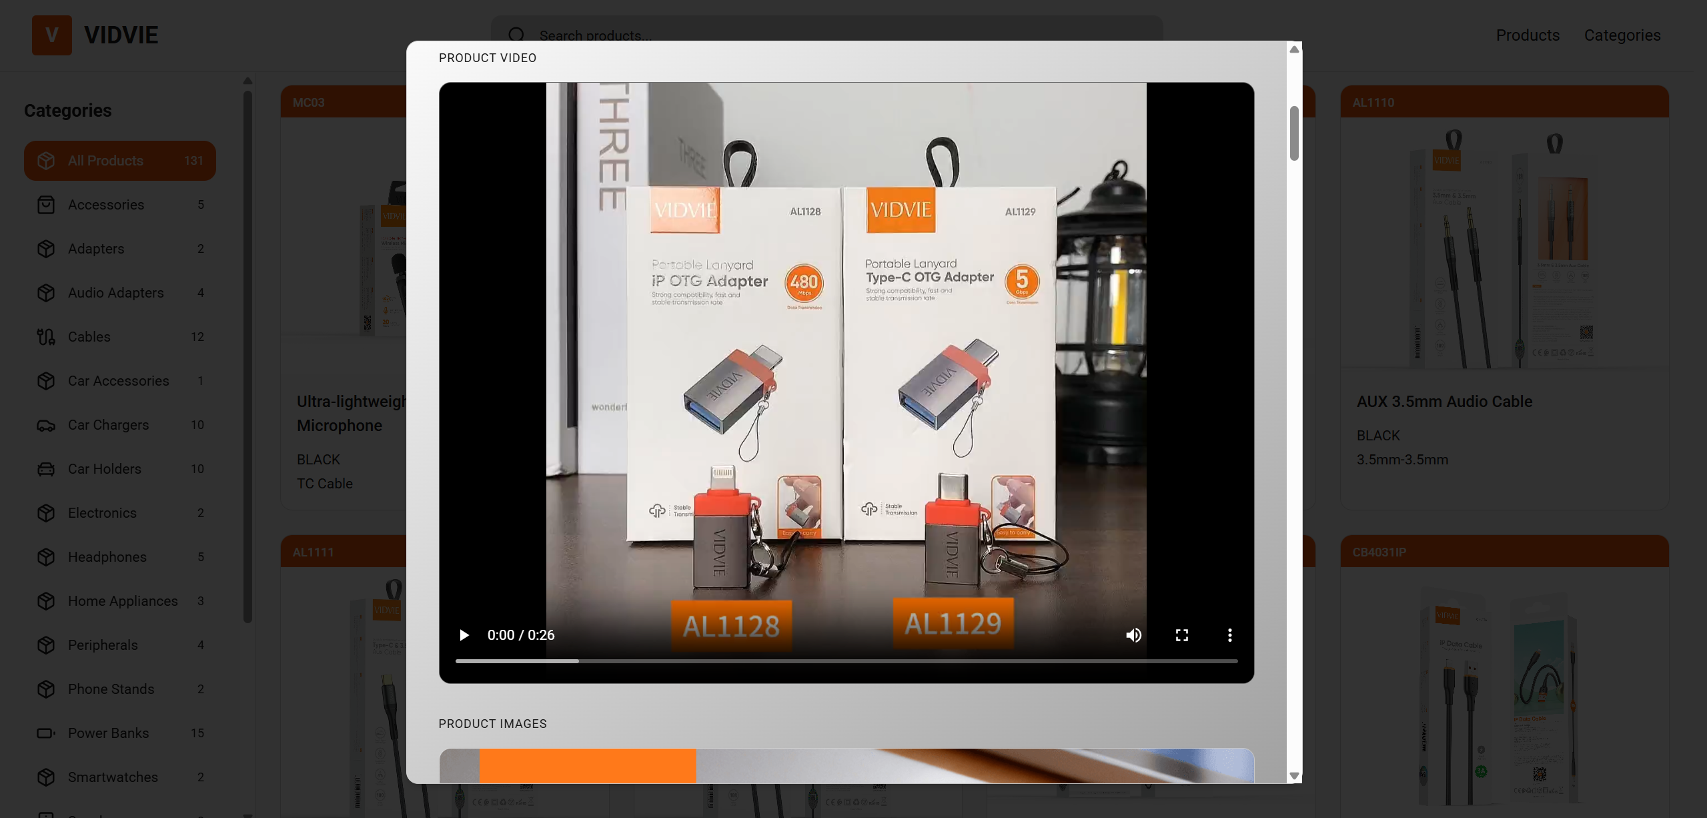Click the product image preview in modal
1707x818 pixels.
(x=846, y=765)
